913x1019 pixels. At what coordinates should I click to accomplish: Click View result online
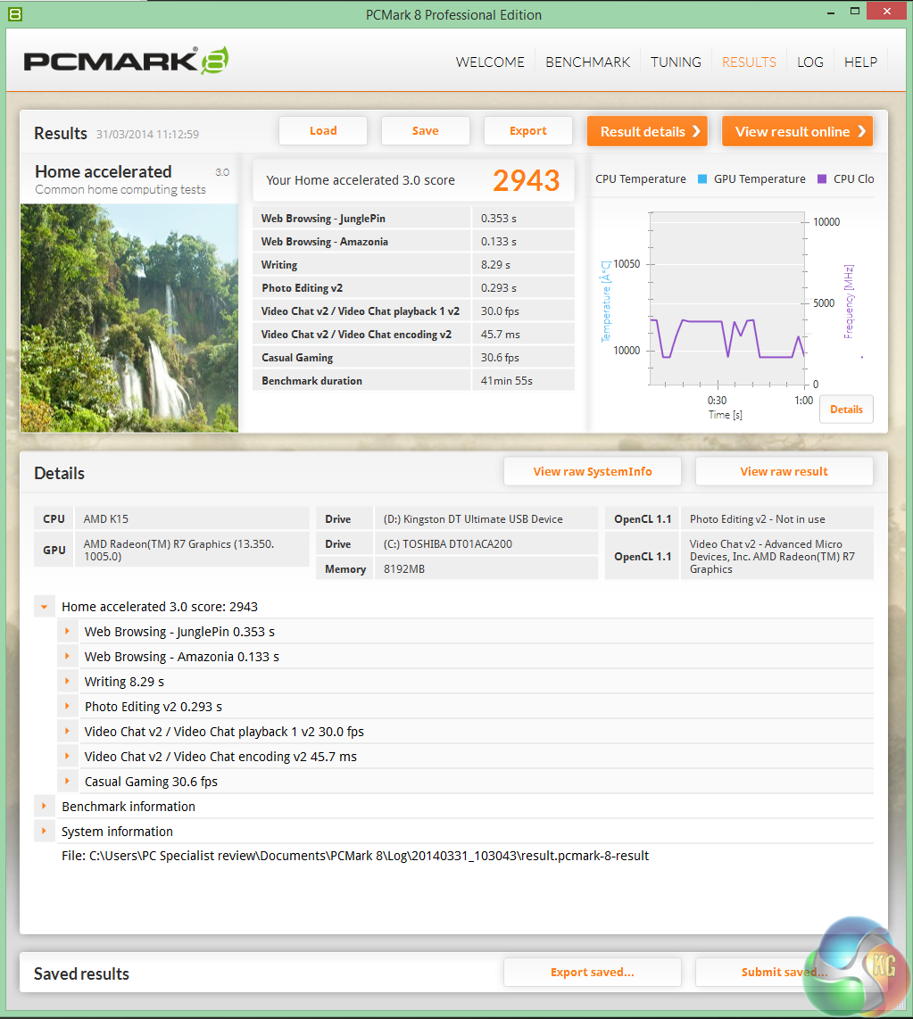pos(797,131)
